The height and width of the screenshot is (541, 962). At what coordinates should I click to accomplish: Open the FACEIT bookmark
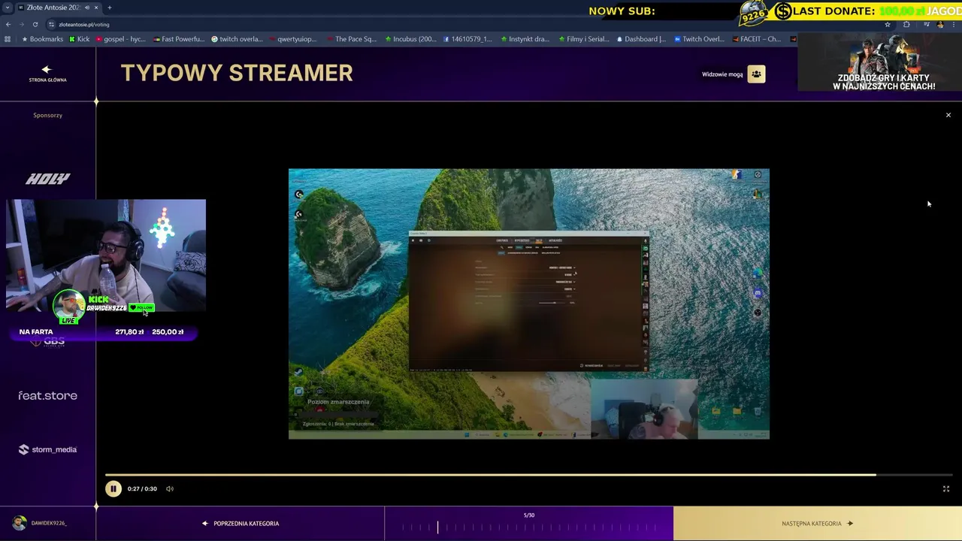coord(757,39)
